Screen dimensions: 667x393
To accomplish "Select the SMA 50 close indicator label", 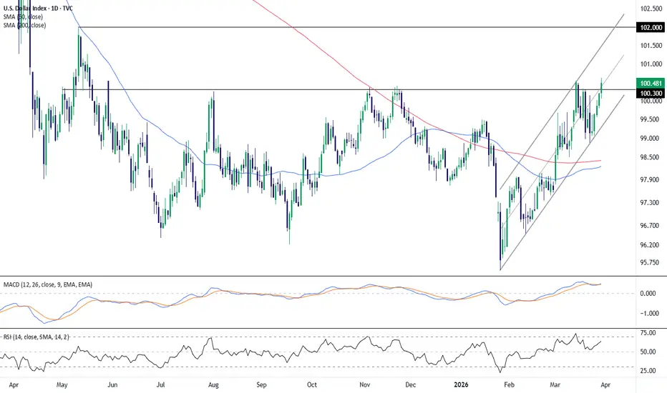I will pos(23,17).
